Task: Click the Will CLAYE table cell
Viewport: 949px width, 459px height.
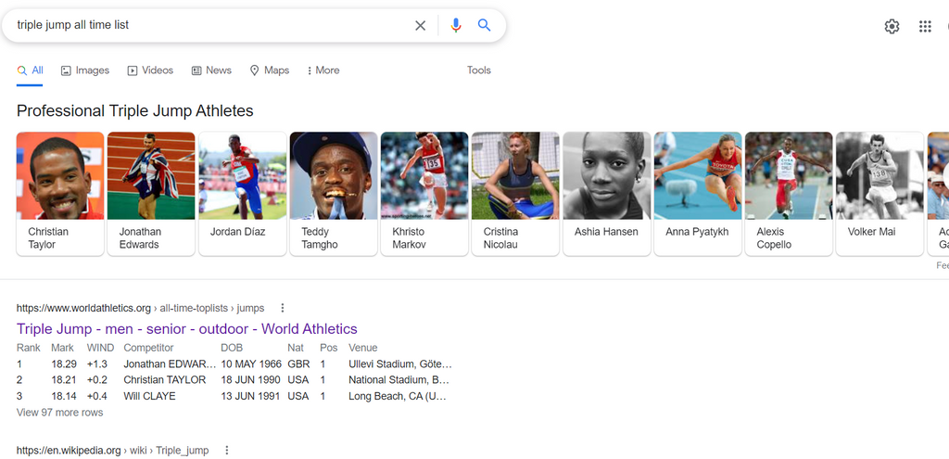Action: (x=149, y=396)
